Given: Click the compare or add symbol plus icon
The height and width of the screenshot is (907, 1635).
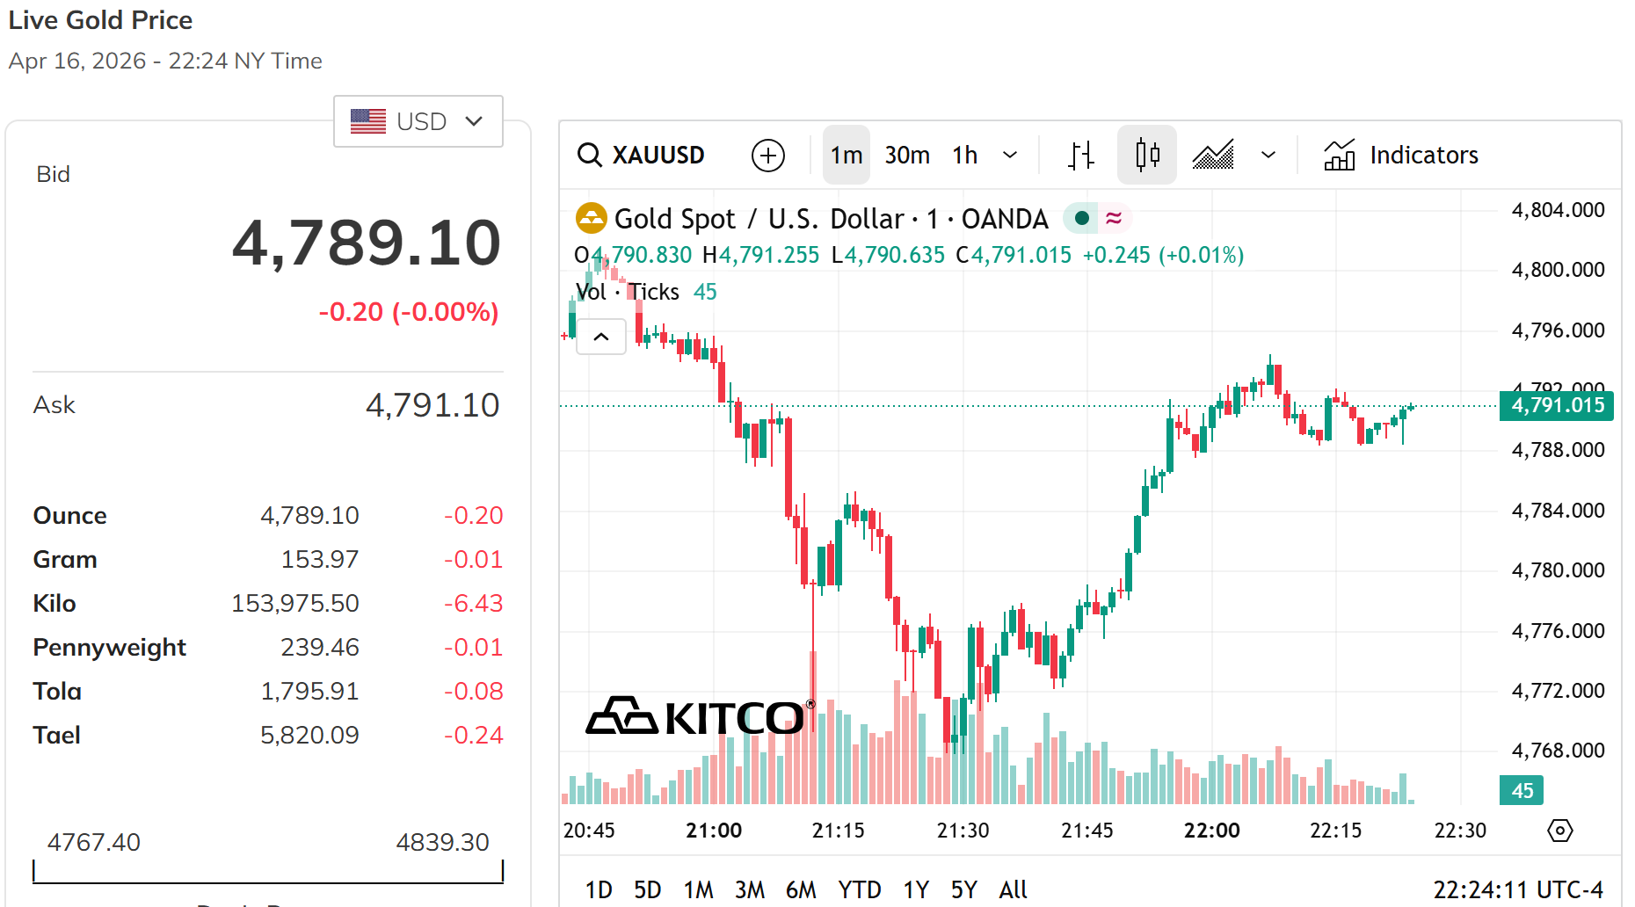Looking at the screenshot, I should click(767, 156).
